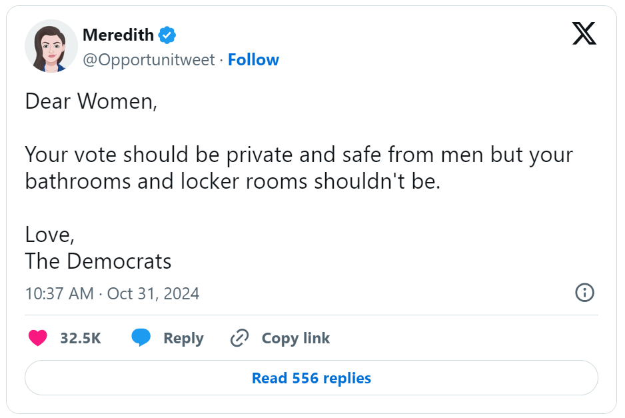The height and width of the screenshot is (418, 625).
Task: Click the 'Dear Women,' greeting line
Action: 91,101
